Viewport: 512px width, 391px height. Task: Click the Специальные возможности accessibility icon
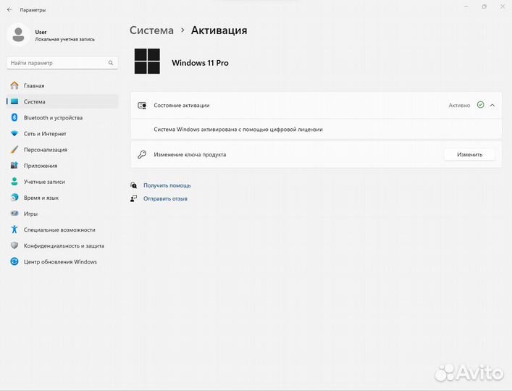pos(14,230)
